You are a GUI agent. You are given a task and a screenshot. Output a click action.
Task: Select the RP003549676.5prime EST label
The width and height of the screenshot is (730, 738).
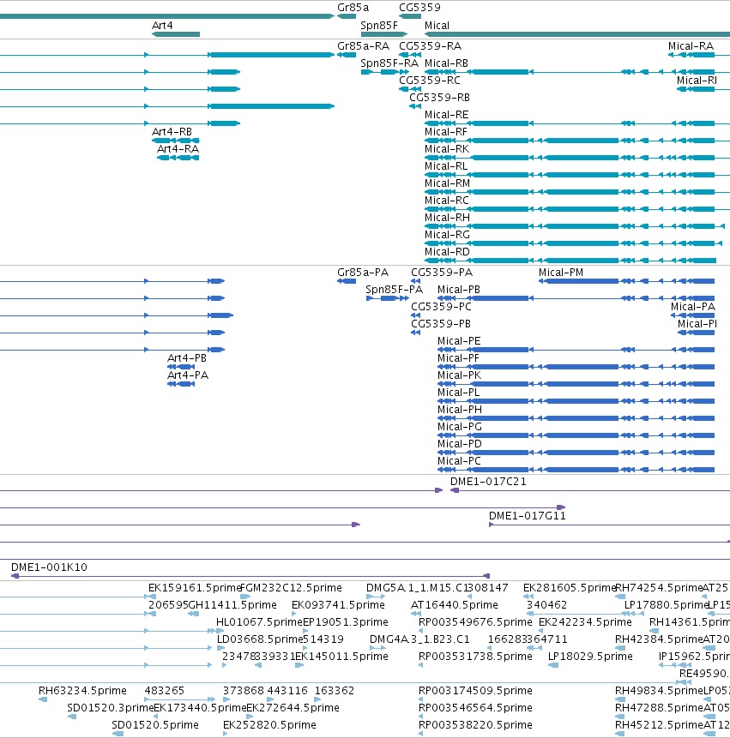(475, 622)
